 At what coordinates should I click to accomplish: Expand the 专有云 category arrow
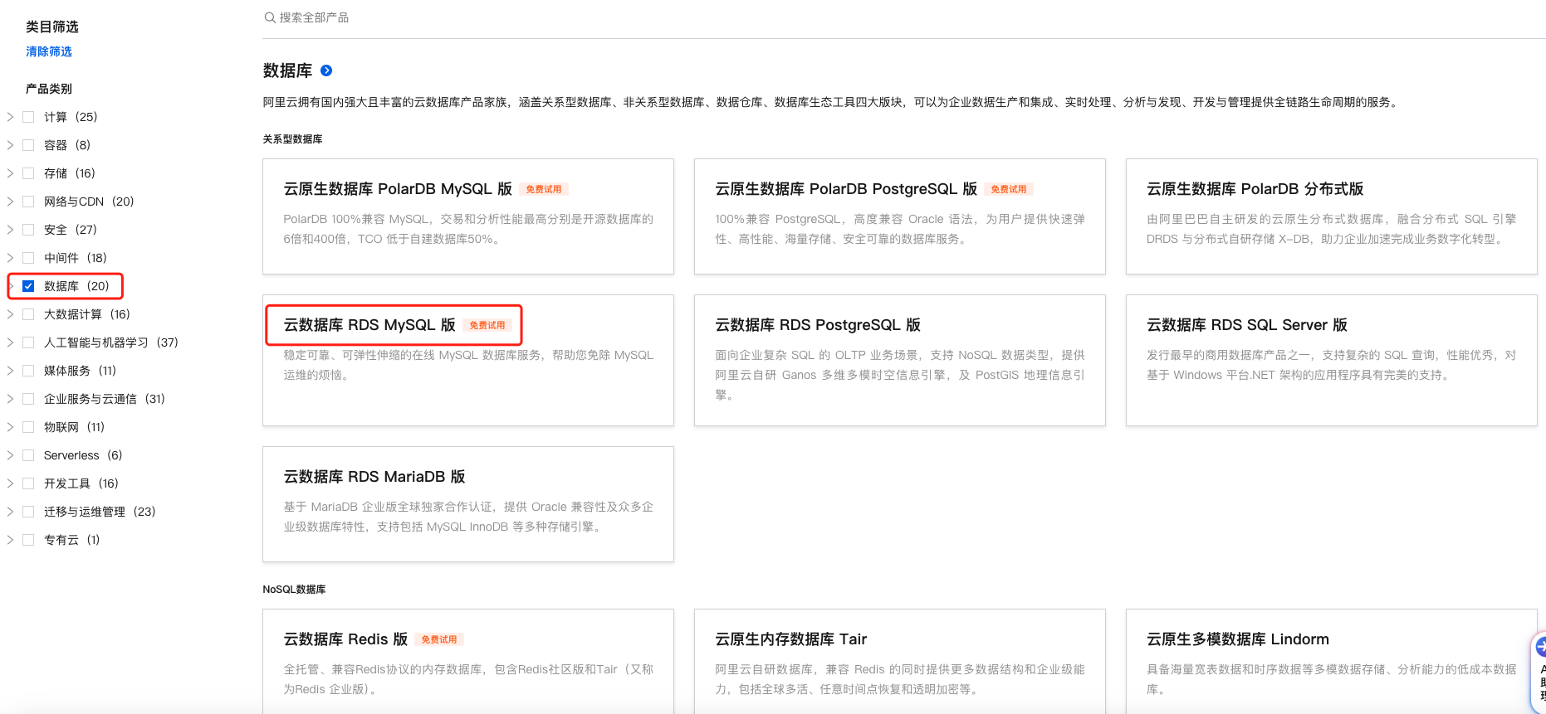[10, 540]
